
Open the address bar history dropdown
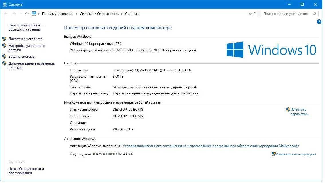(x=250, y=14)
